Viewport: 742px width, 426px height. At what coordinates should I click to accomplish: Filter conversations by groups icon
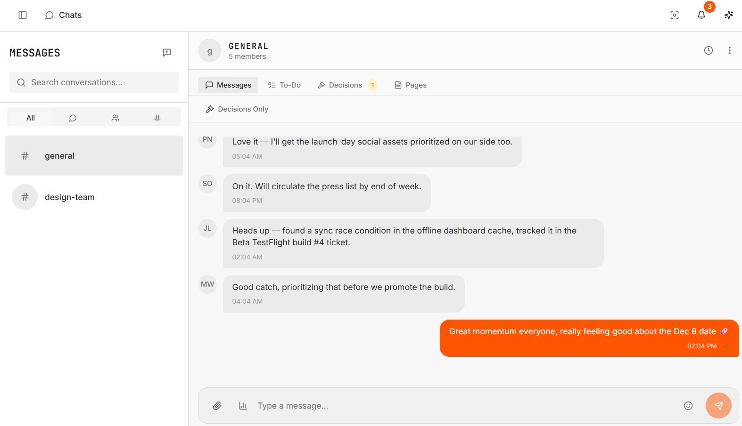tap(115, 118)
